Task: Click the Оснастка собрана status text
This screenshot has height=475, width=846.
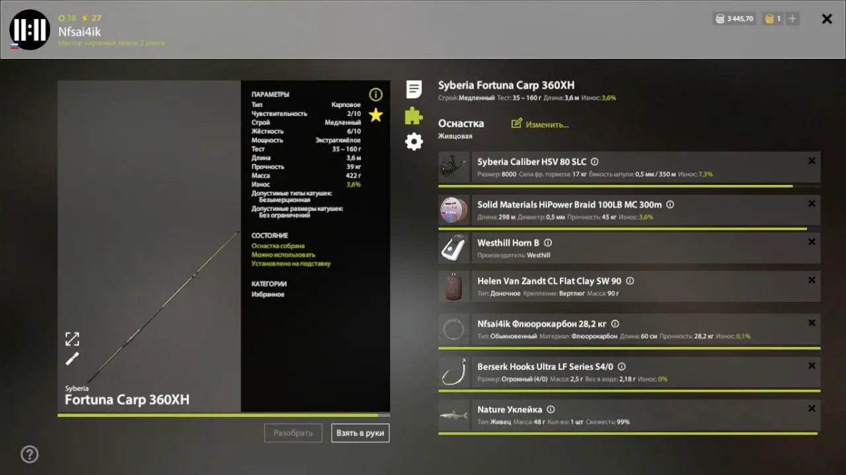Action: 278,246
